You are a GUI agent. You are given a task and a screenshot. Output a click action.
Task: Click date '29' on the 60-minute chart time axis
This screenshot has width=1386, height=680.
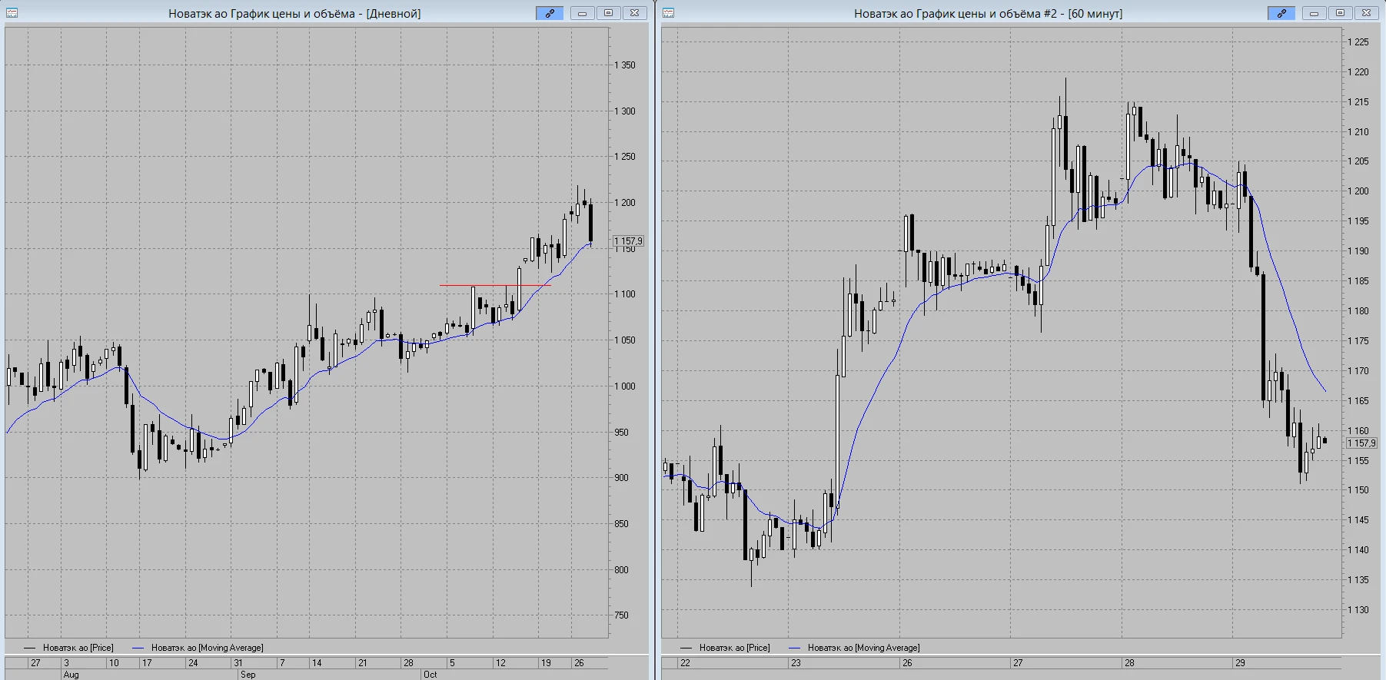[x=1240, y=663]
